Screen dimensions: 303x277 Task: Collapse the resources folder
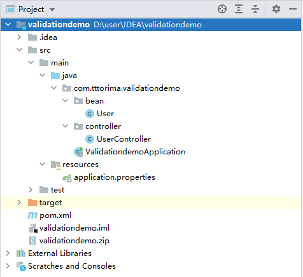pos(43,165)
